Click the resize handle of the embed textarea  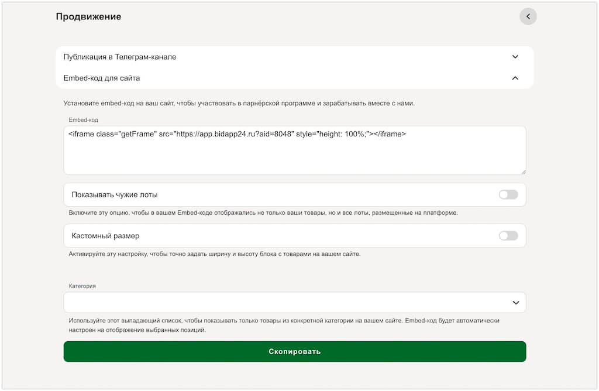pos(523,172)
